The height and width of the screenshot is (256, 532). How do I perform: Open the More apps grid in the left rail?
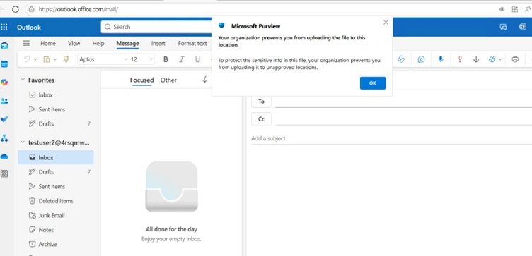[x=4, y=173]
